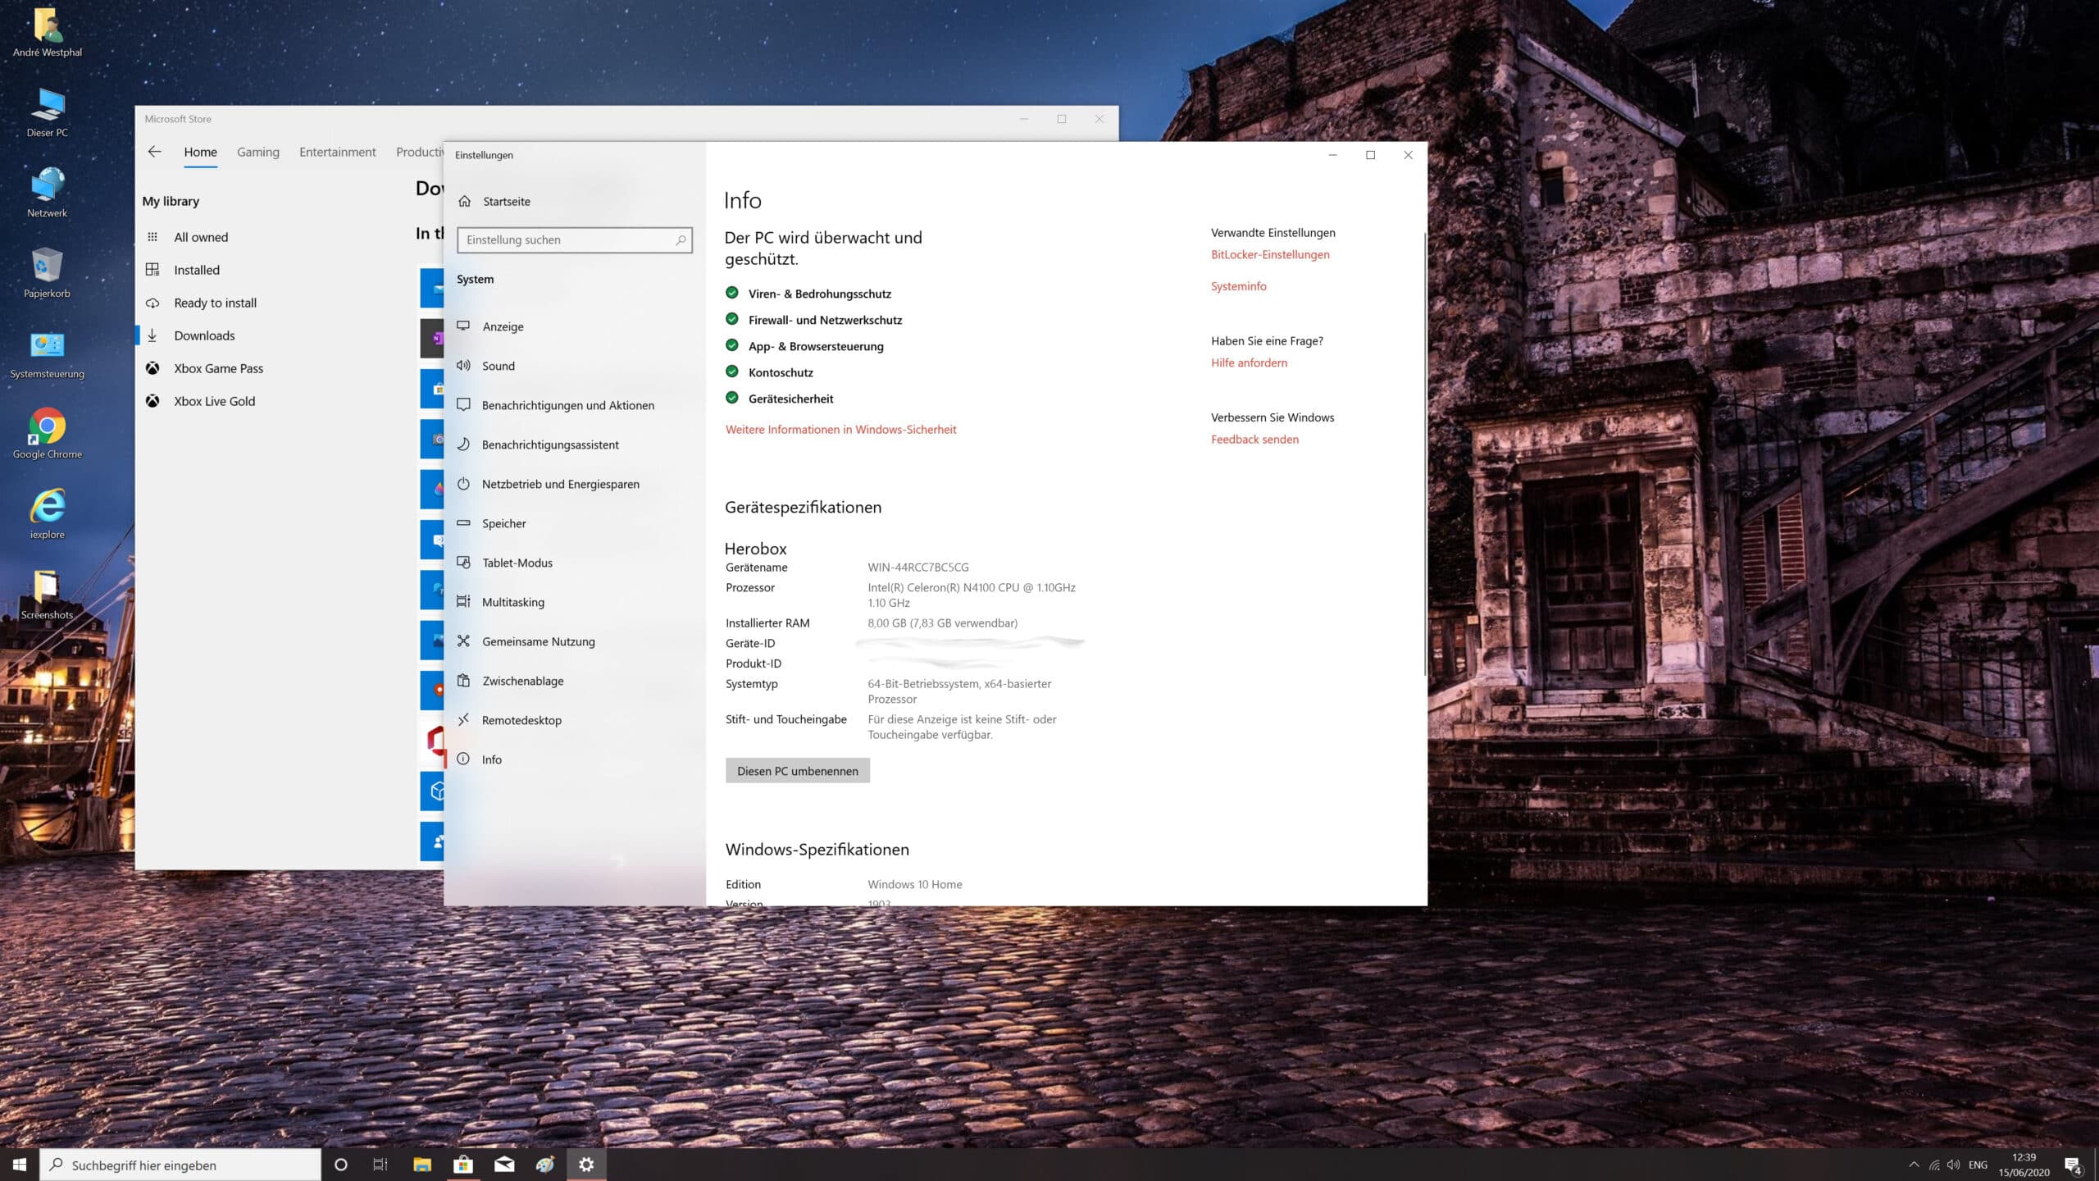Click Gerätesicherheit status entry
2099x1181 pixels.
coord(779,399)
